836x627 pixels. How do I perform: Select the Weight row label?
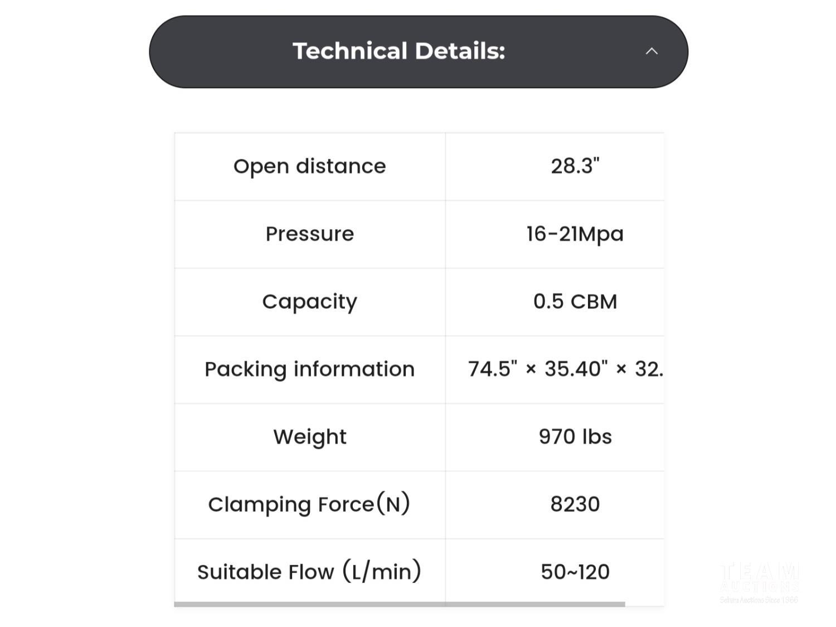point(309,437)
